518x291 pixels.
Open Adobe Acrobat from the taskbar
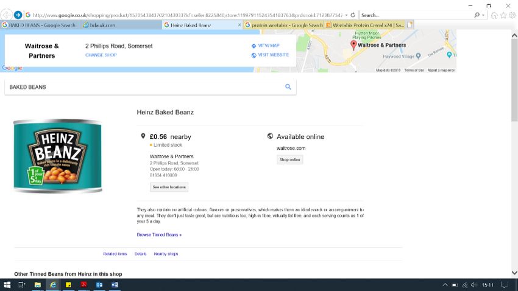[84, 285]
